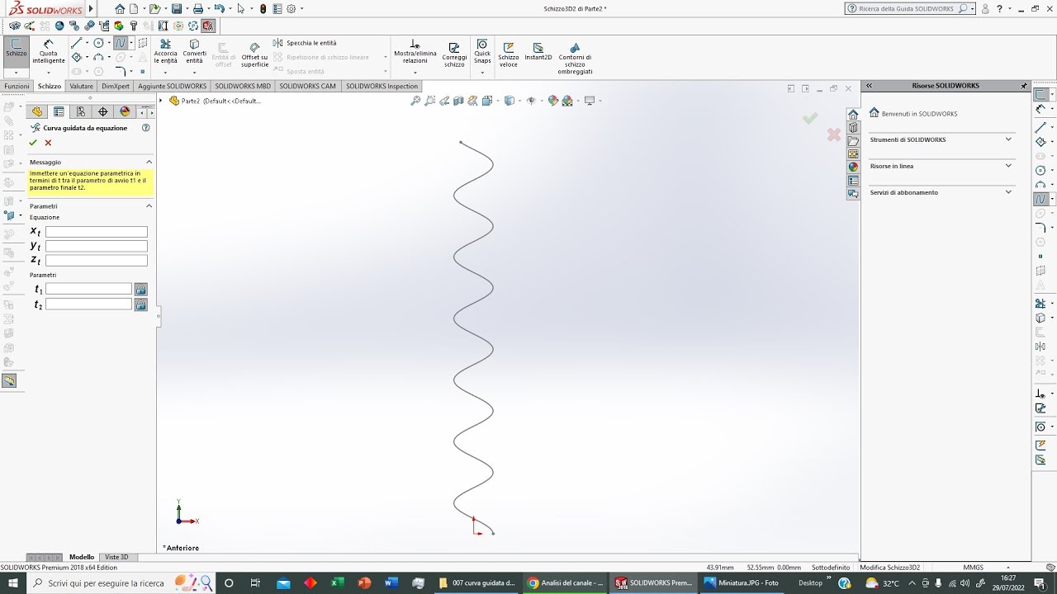Confirm the equation curve with green checkmark

click(33, 143)
